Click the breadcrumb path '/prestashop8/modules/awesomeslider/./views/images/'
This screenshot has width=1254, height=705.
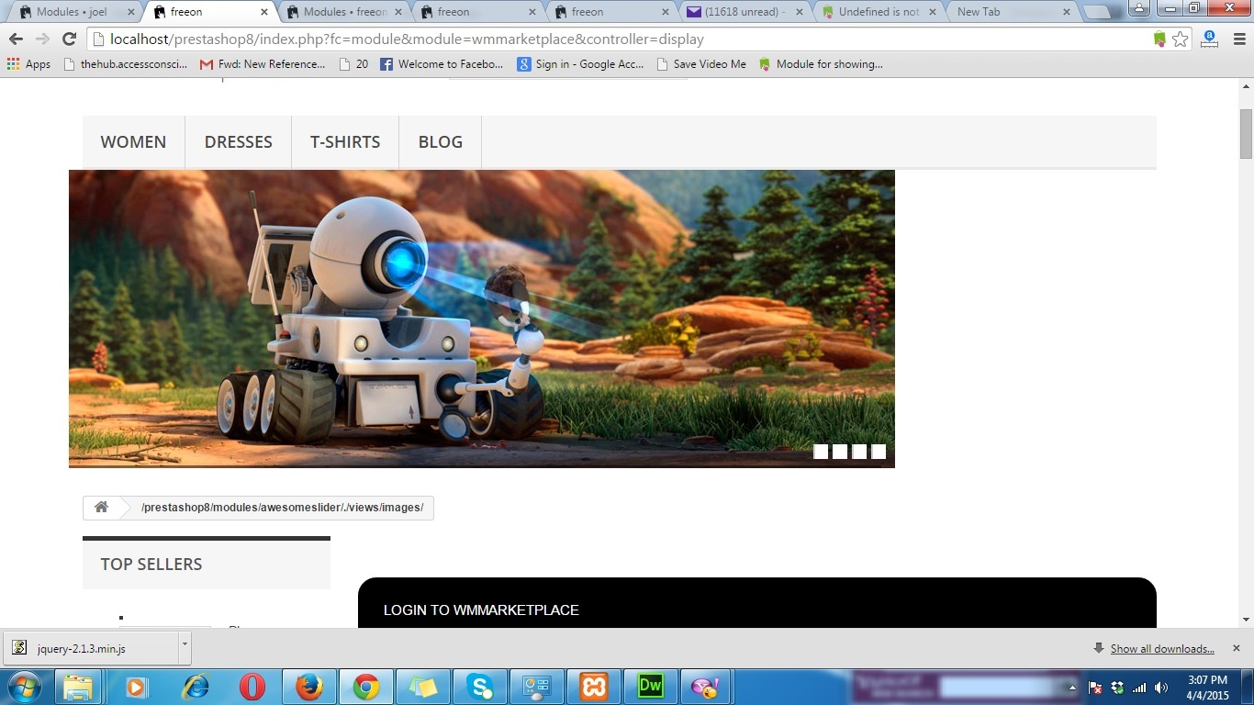[283, 508]
